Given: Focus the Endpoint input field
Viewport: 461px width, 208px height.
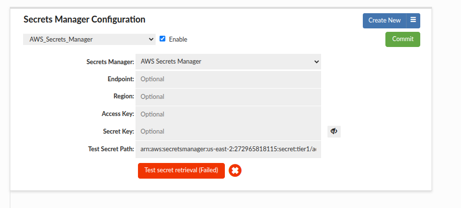Looking at the screenshot, I should pos(228,79).
